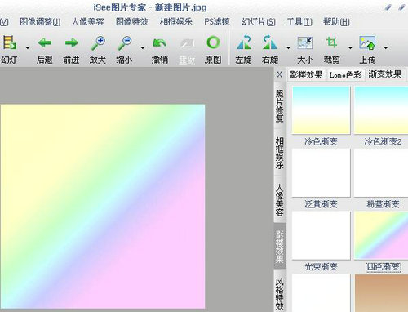Click the 前进 forward arrow icon
Image resolution: width=408 pixels, height=312 pixels.
pos(71,43)
